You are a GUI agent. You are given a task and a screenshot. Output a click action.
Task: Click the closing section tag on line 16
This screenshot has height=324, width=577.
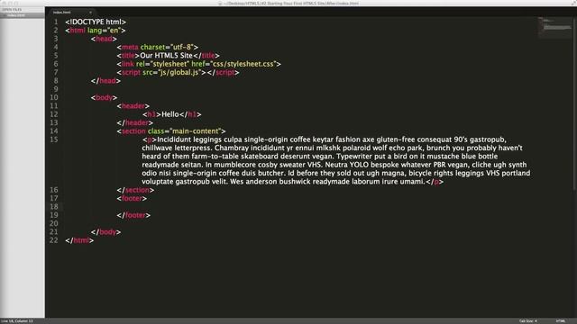135,190
